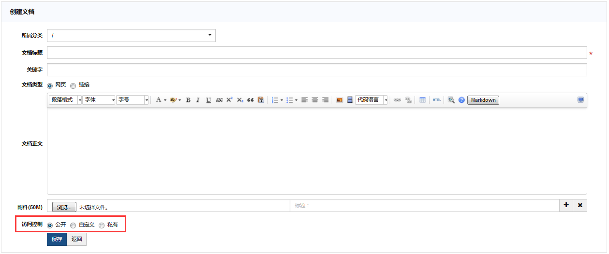Apply strikethrough formatting
This screenshot has width=609, height=254.
[x=219, y=100]
